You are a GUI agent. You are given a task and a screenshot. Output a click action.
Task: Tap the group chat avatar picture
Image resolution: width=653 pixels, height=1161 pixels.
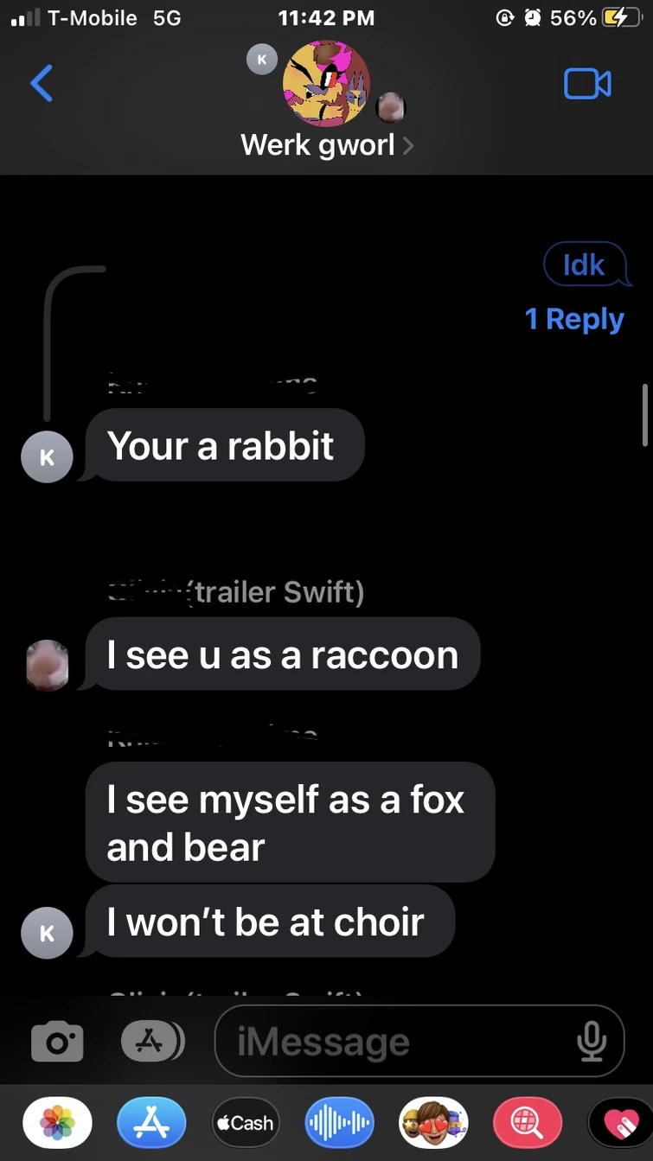click(x=326, y=84)
